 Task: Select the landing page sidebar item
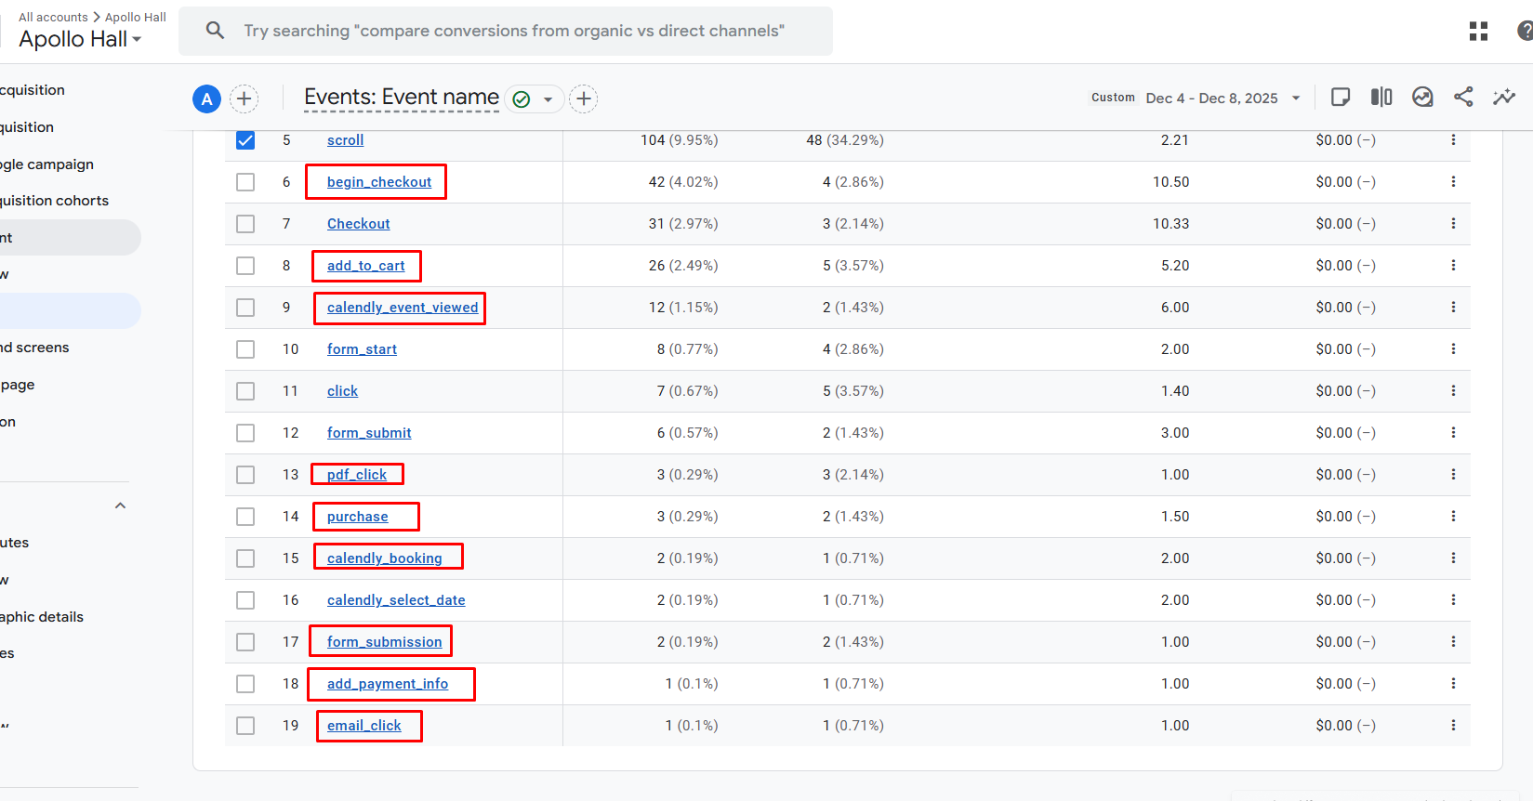pyautogui.click(x=18, y=385)
